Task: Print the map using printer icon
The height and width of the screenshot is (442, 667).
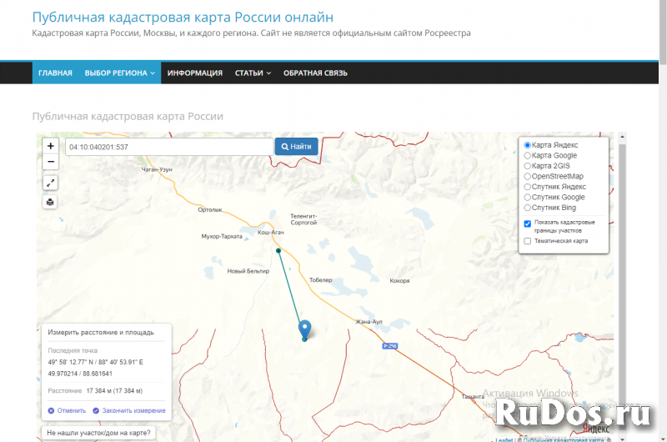Action: pos(50,202)
